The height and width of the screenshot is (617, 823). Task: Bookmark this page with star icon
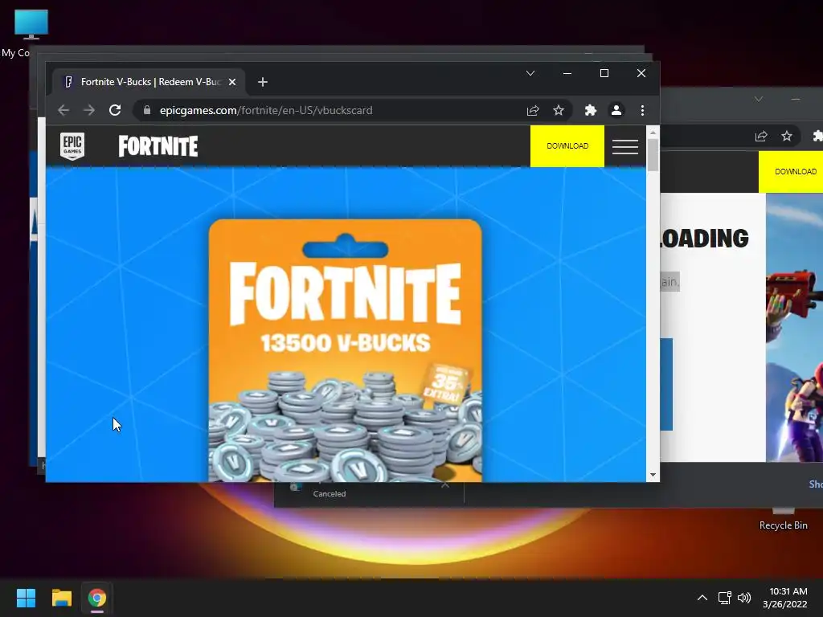pos(559,110)
